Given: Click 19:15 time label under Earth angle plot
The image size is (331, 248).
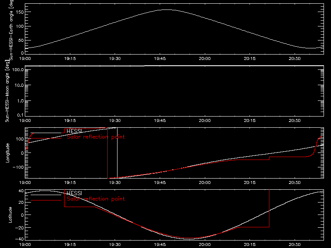Looking at the screenshot, I should click(70, 59).
